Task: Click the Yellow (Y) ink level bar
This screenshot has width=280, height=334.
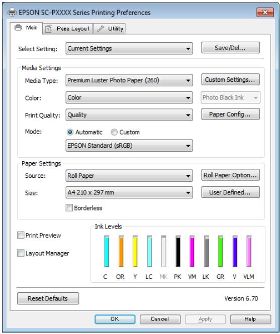Action: (135, 251)
